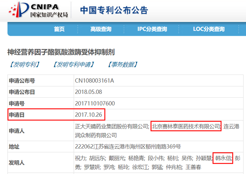
Task: Select inventor name 杨玲
Action: [x=123, y=167]
